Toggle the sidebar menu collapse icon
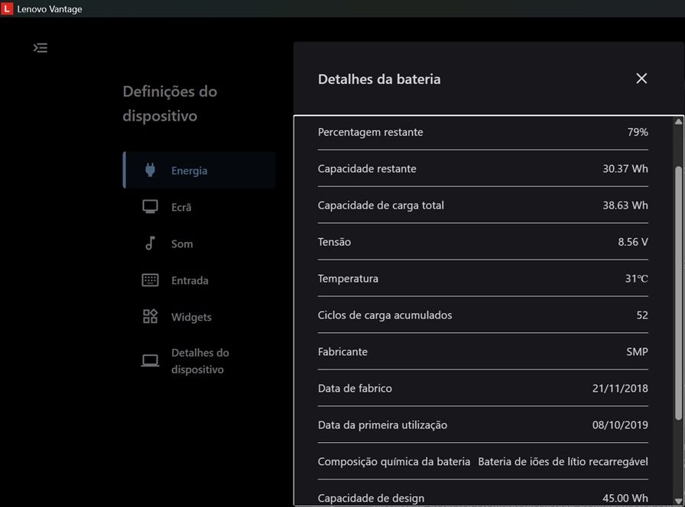Image resolution: width=685 pixels, height=507 pixels. point(41,47)
